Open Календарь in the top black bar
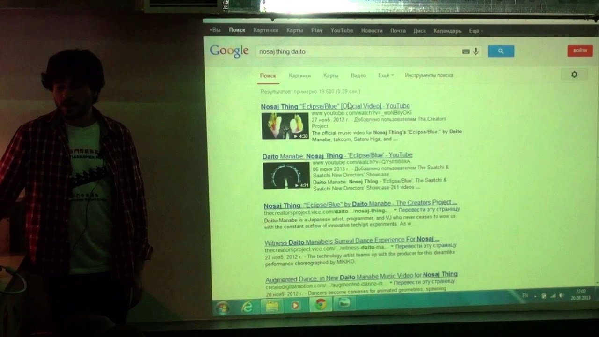This screenshot has height=337, width=599. [x=447, y=31]
